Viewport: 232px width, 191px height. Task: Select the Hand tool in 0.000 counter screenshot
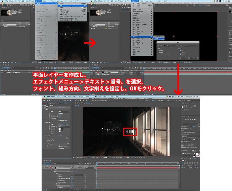click(50, 101)
